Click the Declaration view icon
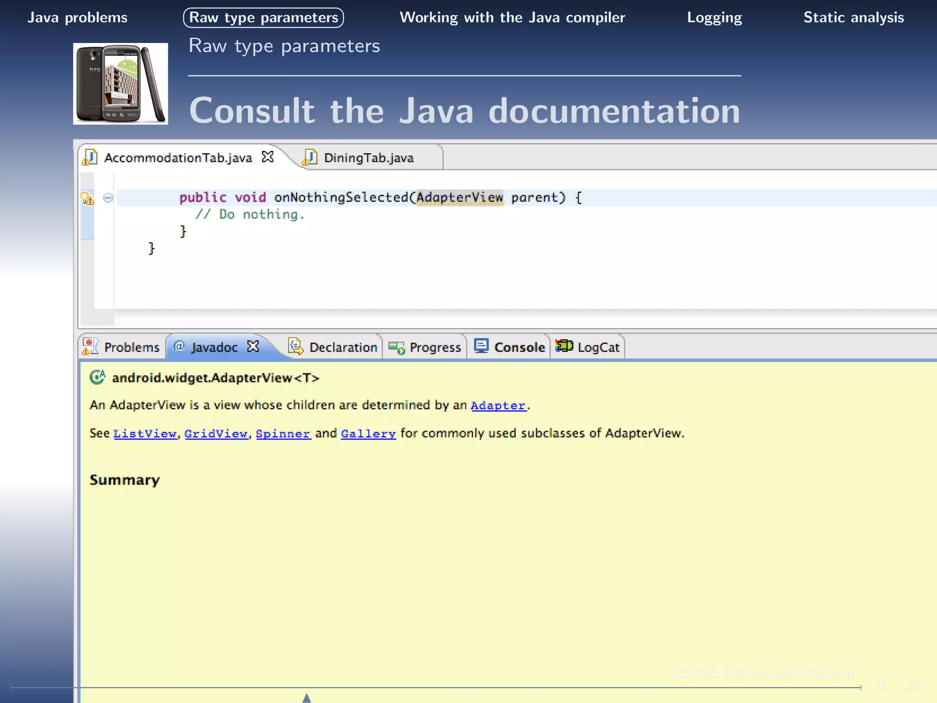 296,346
